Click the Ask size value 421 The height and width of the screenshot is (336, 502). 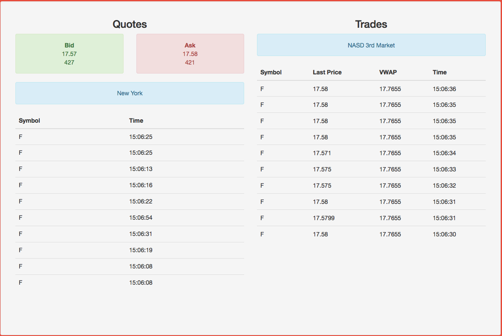pyautogui.click(x=190, y=62)
